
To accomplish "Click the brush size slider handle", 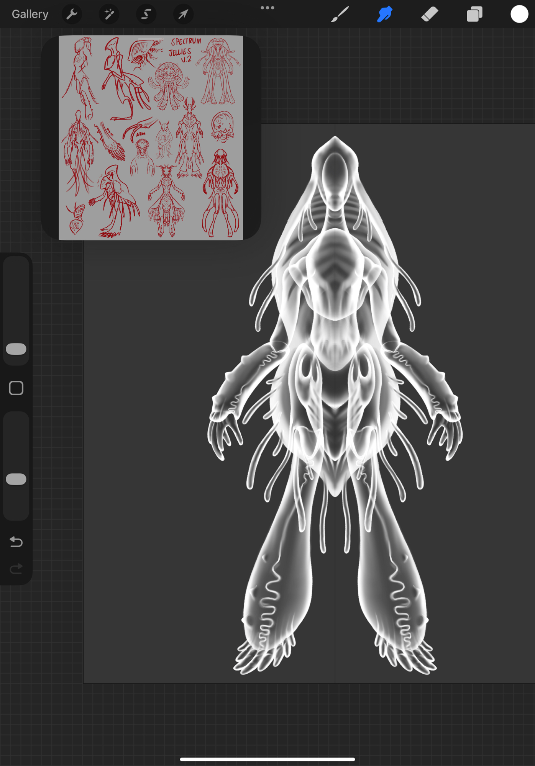I will tap(16, 349).
